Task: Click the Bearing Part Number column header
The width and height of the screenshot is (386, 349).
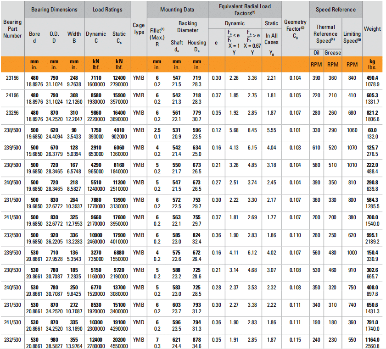Action: point(12,29)
